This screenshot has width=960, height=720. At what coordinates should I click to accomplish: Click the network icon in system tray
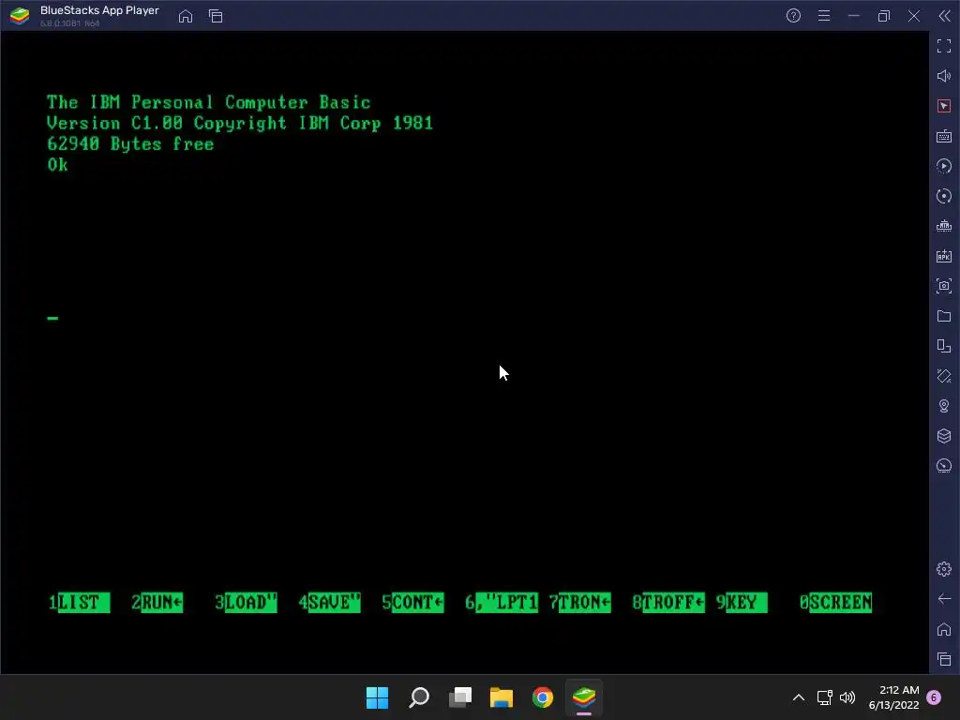point(825,697)
